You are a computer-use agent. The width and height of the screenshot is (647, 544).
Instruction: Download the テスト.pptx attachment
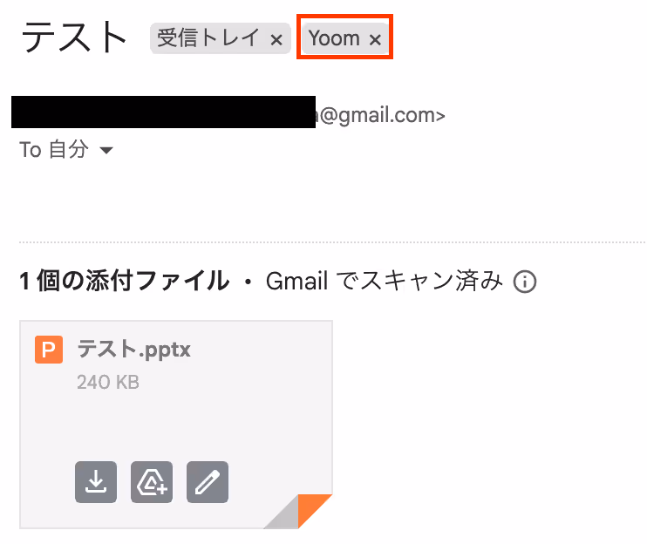click(x=96, y=482)
